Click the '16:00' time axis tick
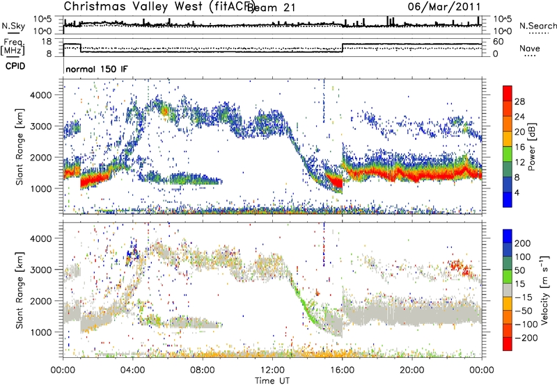557x385 pixels. pos(342,370)
